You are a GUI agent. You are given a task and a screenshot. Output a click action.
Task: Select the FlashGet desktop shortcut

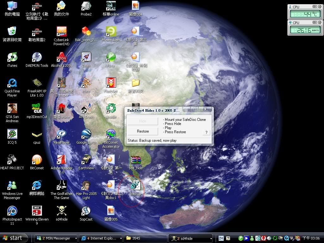pos(111,83)
